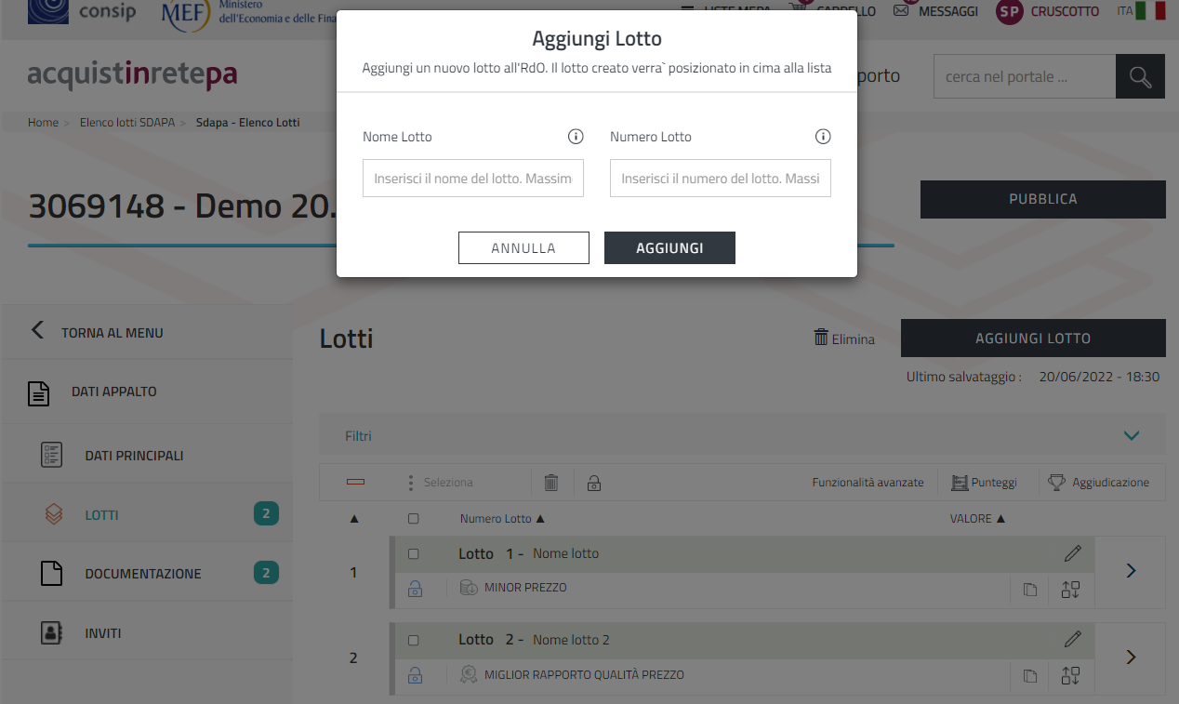Click the AGGIUNGI button in the dialog
The width and height of the screenshot is (1179, 704).
point(669,248)
